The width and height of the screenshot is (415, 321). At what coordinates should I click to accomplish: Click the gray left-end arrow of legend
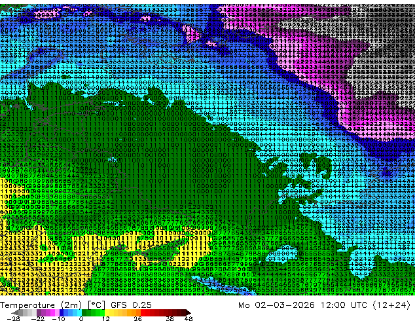(x=14, y=312)
